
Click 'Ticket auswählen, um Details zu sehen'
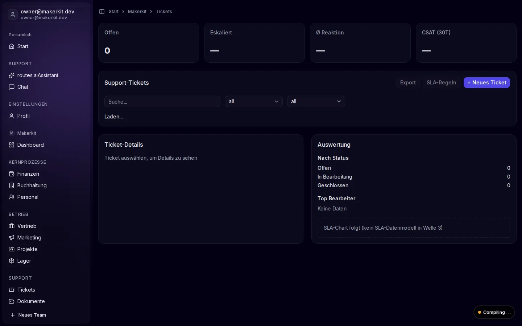151,158
